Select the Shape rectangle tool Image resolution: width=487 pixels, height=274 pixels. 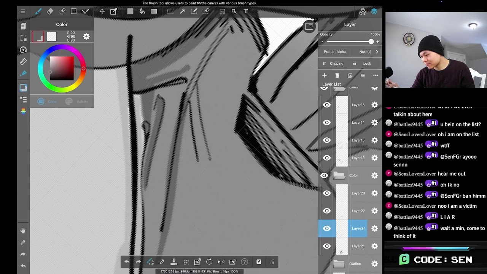pyautogui.click(x=73, y=11)
